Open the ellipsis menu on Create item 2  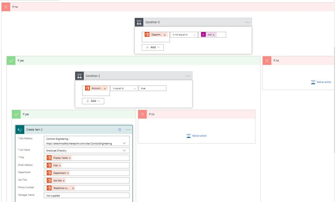coord(128,129)
